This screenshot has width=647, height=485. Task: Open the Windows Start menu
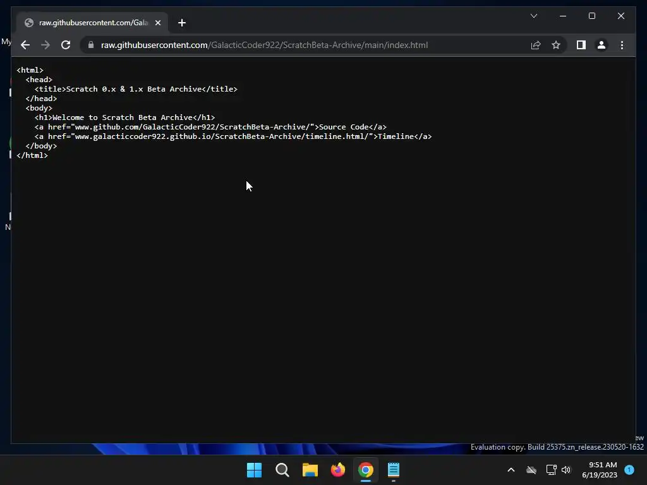[254, 470]
